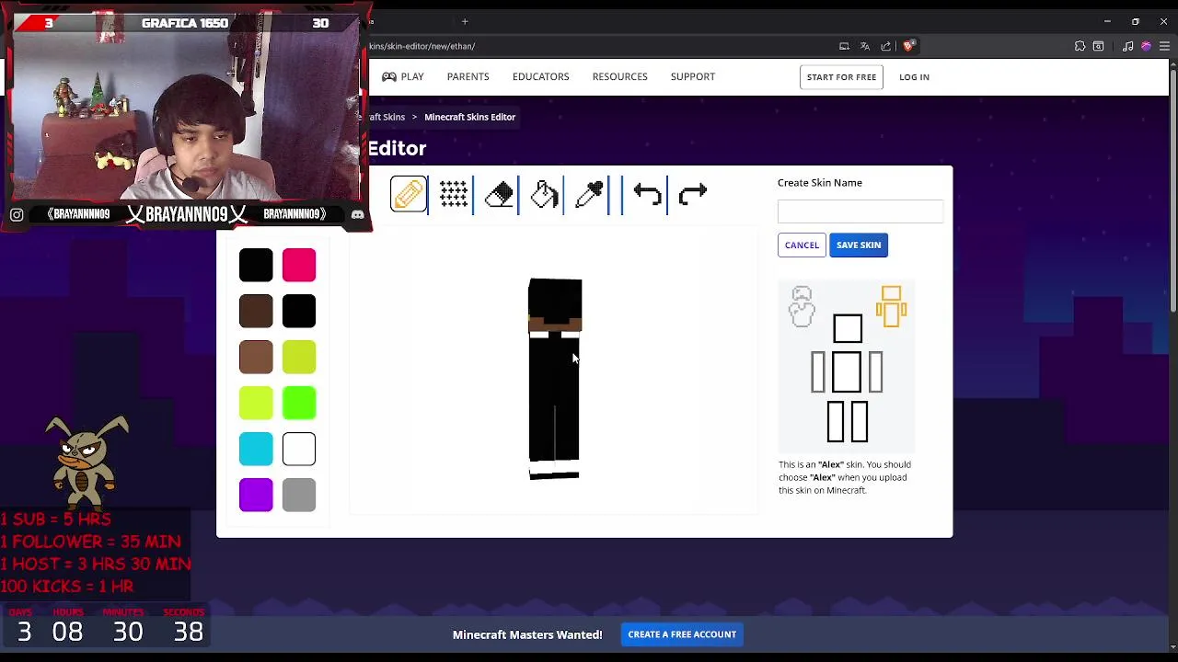Click the translate page icon in address bar
Viewport: 1178px width, 662px height.
(x=865, y=46)
